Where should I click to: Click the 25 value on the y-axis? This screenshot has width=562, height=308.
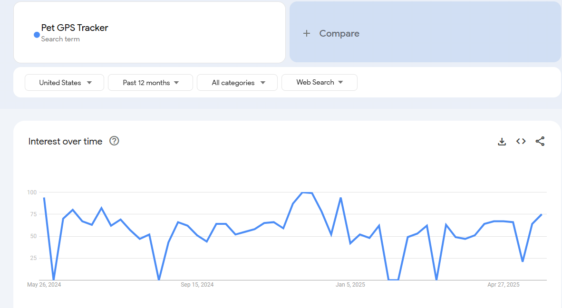[x=33, y=258]
